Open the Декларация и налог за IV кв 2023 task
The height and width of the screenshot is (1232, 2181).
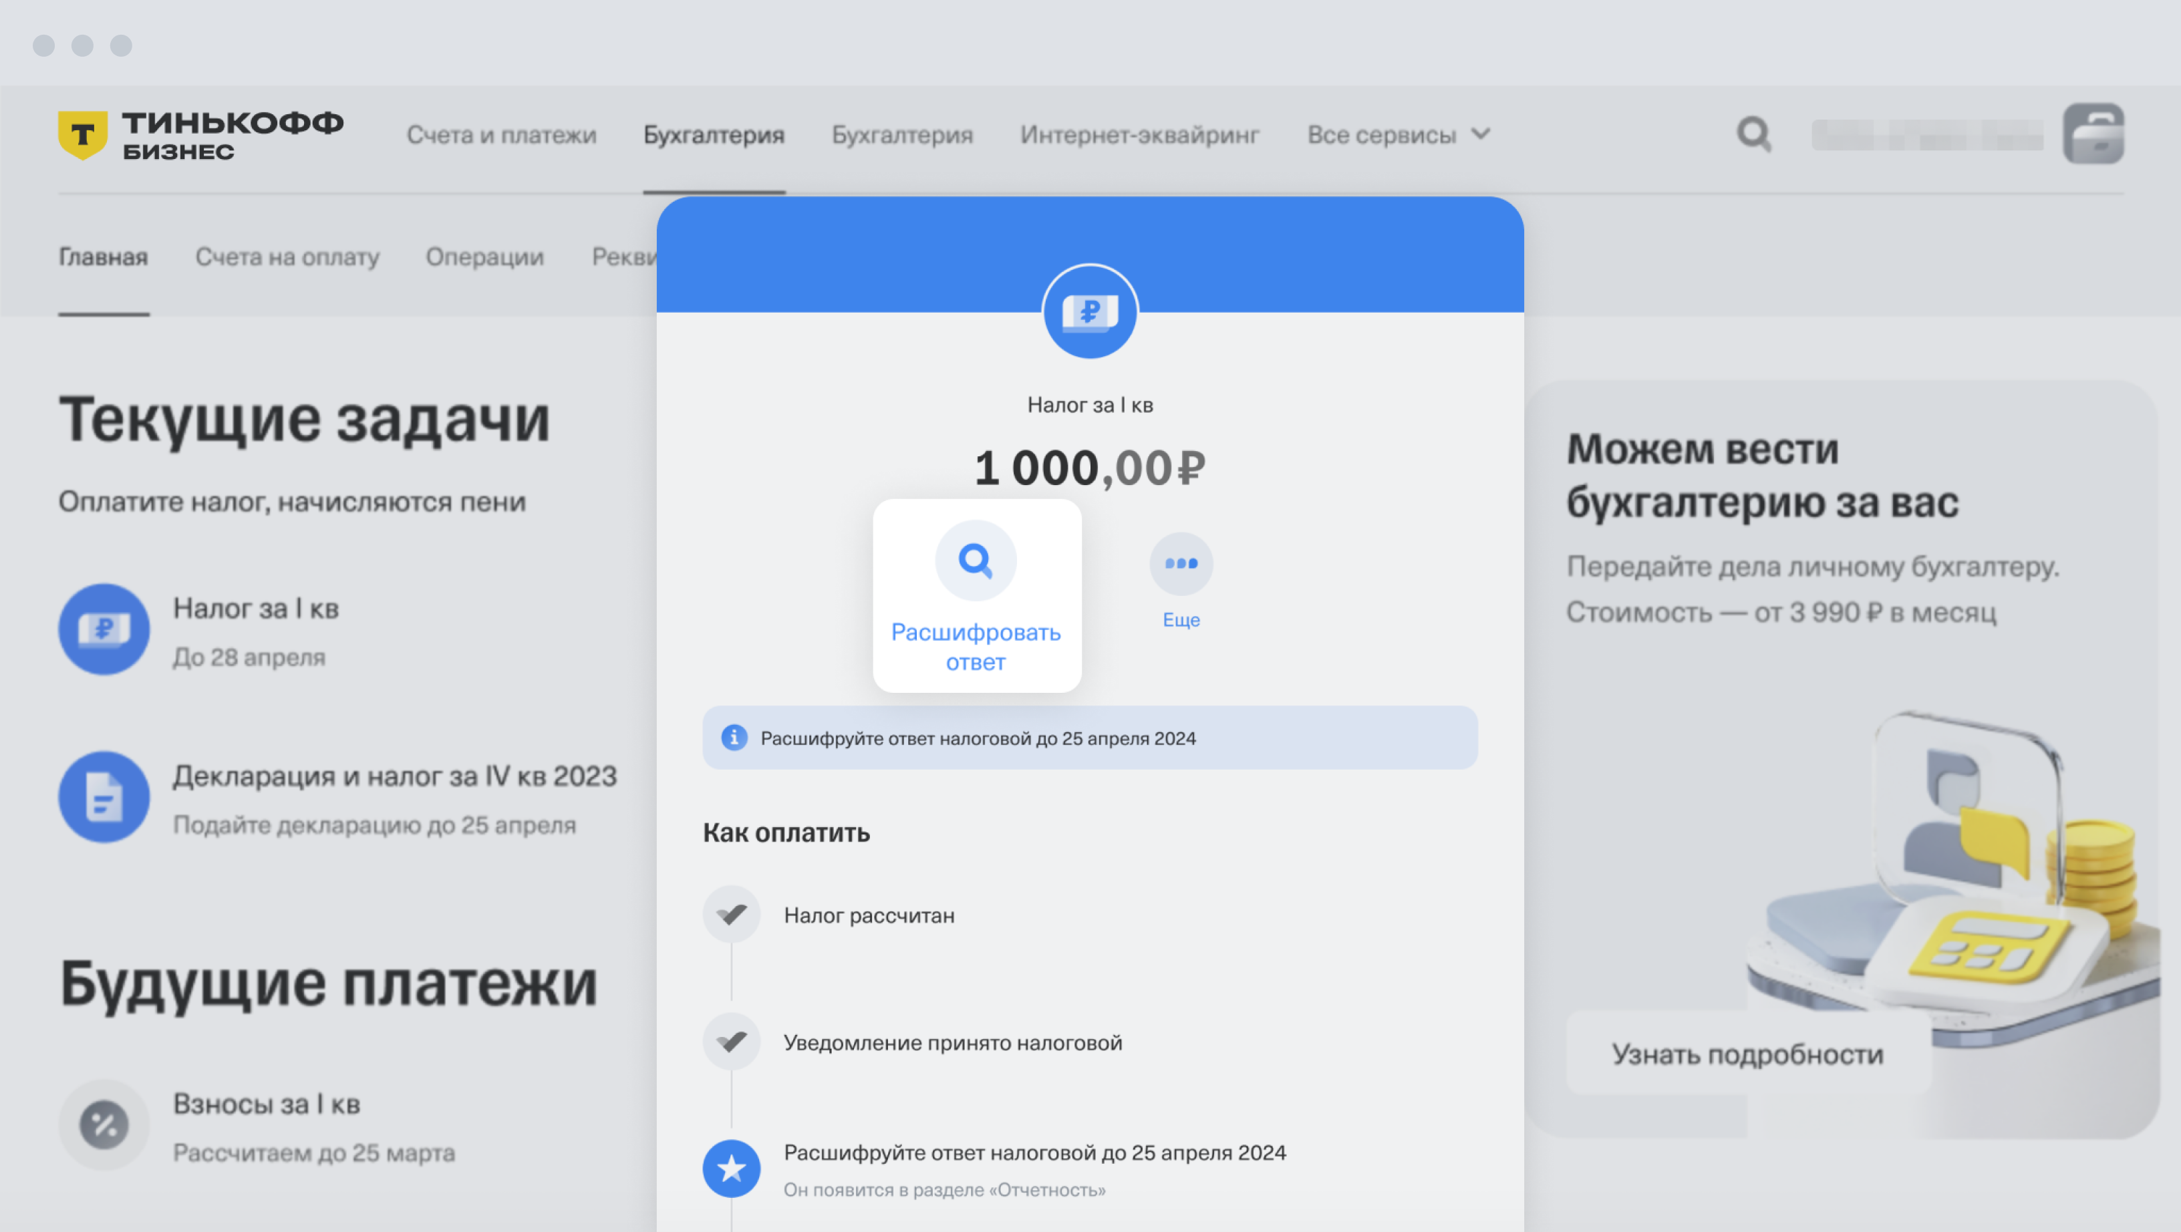[x=394, y=776]
